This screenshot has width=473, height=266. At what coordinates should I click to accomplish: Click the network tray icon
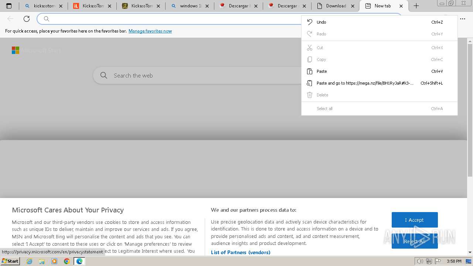(x=429, y=261)
